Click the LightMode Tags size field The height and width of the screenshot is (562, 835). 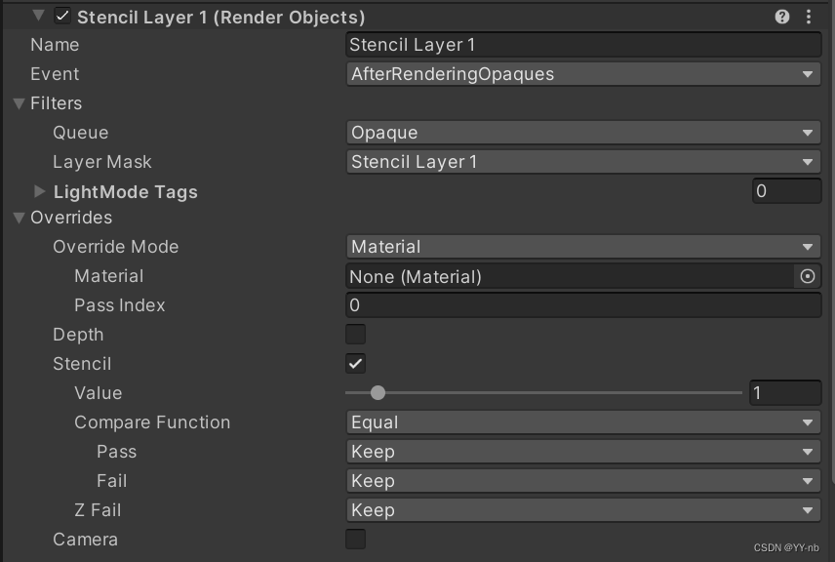tap(786, 191)
